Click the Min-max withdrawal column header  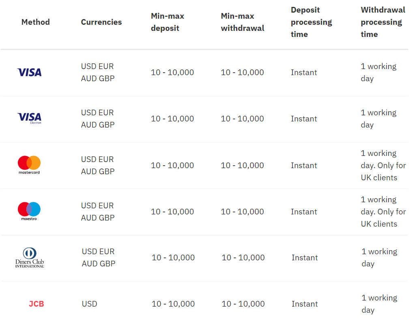[243, 22]
